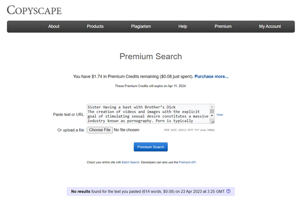Click the Clear link beside the text box
This screenshot has width=308, height=206.
(220, 115)
